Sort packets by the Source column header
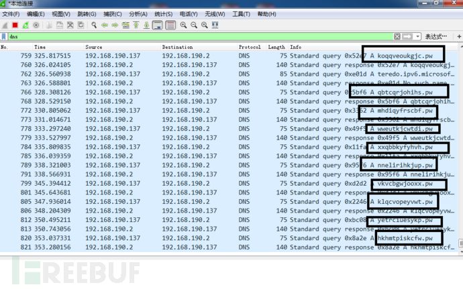463x289 pixels. click(123, 47)
